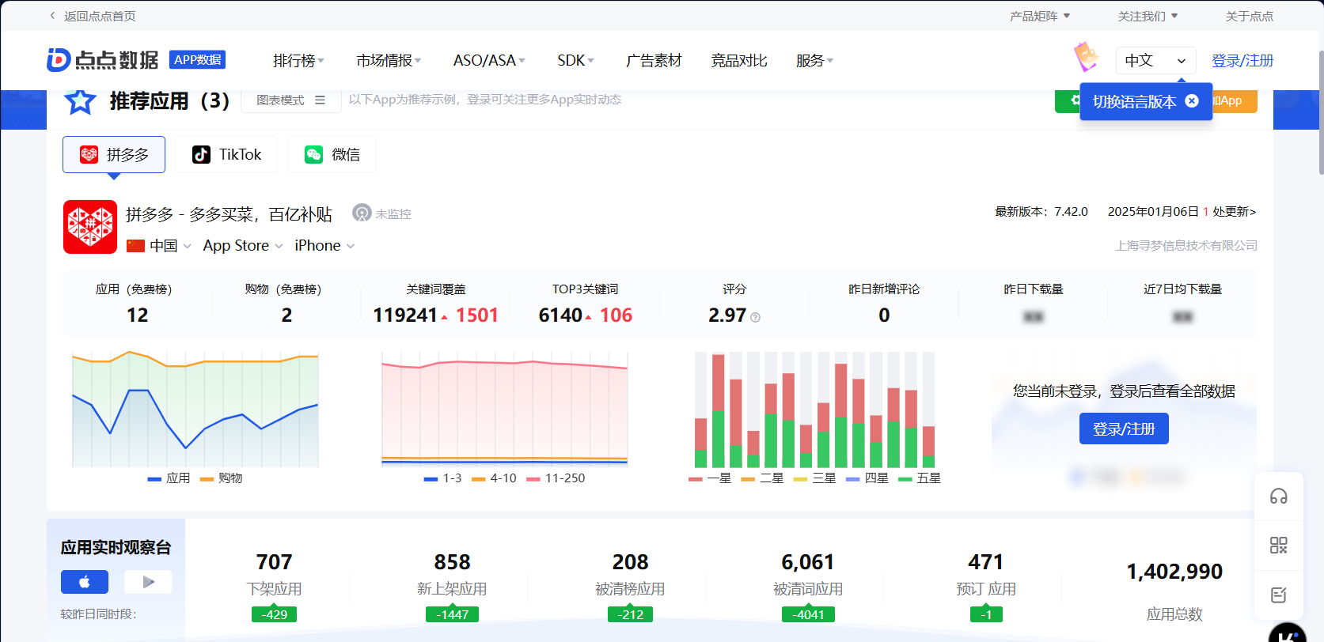Click the 未监控 monitoring icon
This screenshot has width=1324, height=642.
[x=362, y=213]
